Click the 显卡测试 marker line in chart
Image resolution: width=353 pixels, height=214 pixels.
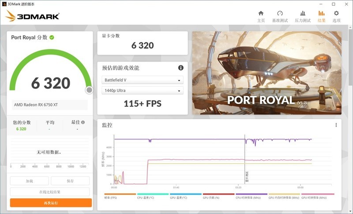(x=245, y=159)
